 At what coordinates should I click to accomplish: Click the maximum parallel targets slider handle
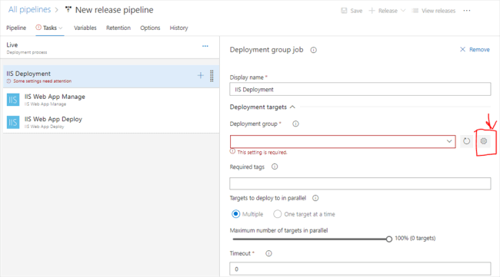[388, 239]
